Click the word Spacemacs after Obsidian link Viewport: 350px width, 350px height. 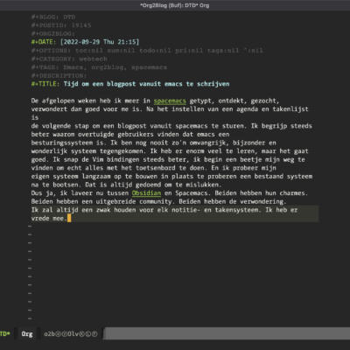point(192,193)
